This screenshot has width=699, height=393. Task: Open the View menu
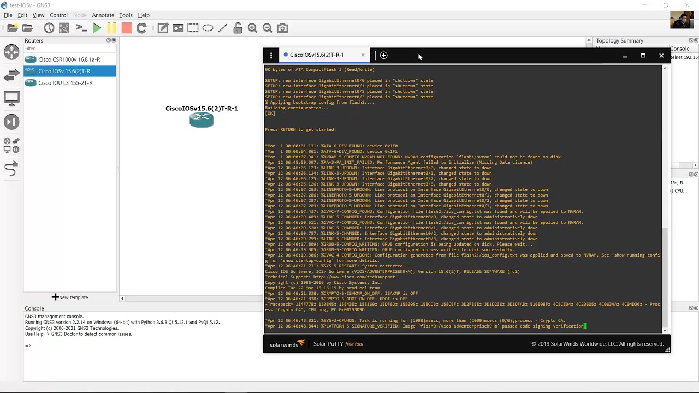point(38,15)
